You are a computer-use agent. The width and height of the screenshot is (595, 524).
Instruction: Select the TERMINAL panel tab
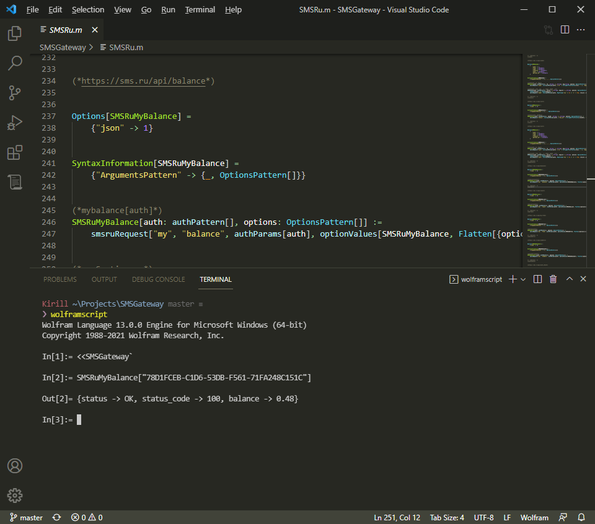(x=216, y=279)
